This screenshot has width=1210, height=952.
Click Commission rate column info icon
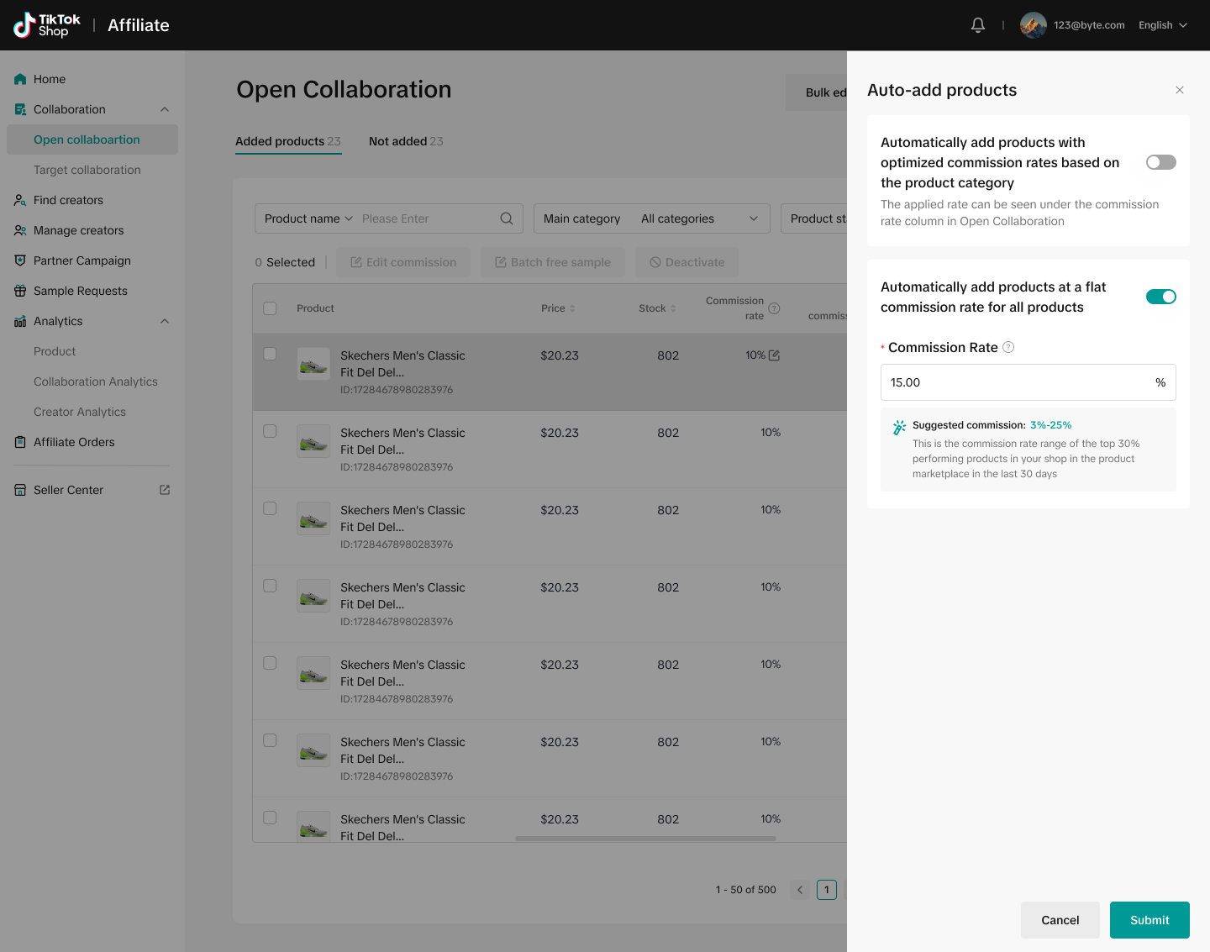pos(775,308)
